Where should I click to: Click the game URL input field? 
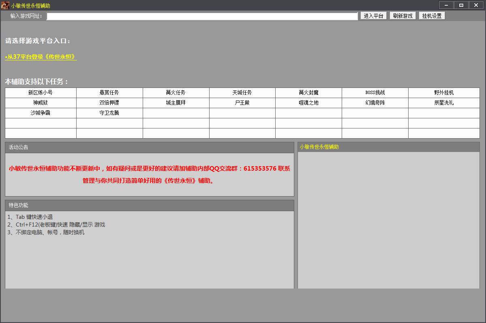[202, 16]
